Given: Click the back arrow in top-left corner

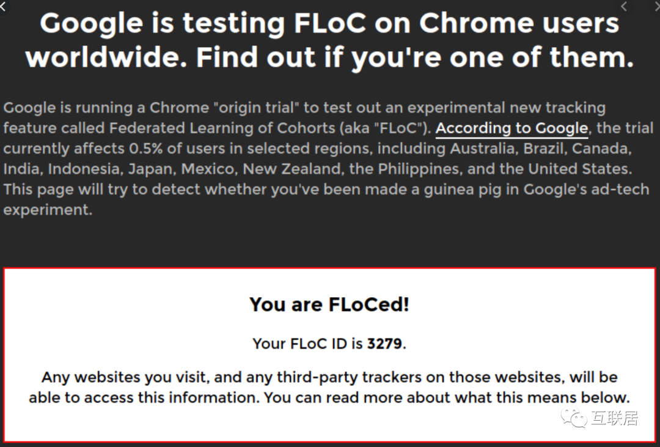Looking at the screenshot, I should [x=2, y=6].
